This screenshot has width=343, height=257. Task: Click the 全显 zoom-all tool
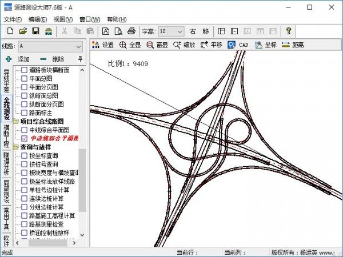(x=130, y=45)
